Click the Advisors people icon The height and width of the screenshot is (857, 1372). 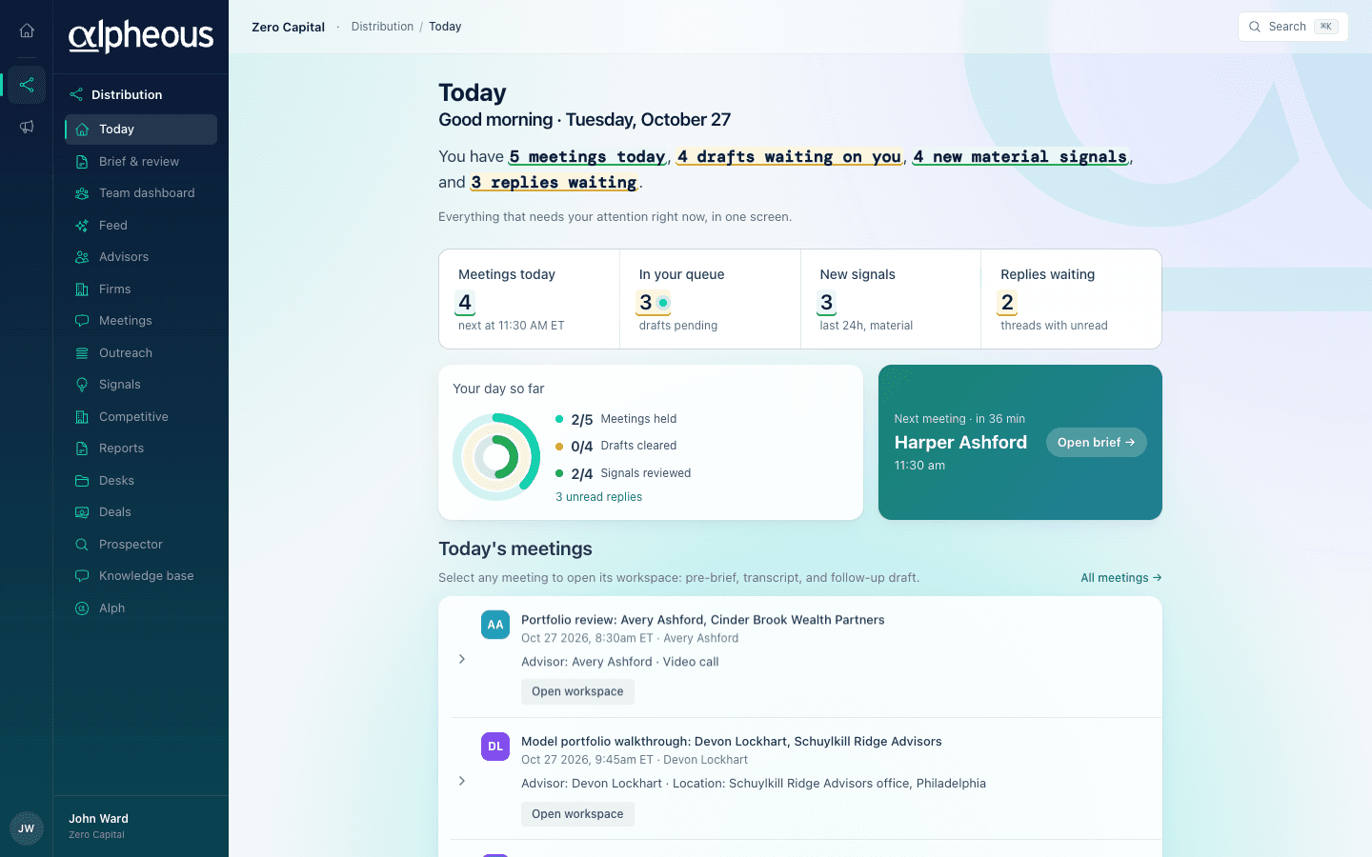pyautogui.click(x=82, y=257)
